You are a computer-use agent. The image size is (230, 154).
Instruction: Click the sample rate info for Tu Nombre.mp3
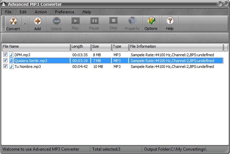[172, 67]
